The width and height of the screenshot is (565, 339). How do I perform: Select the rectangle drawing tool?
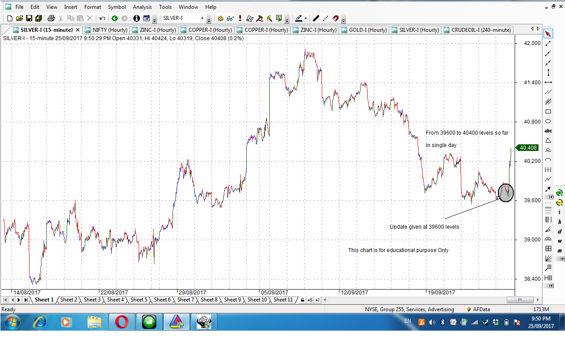pos(548,111)
